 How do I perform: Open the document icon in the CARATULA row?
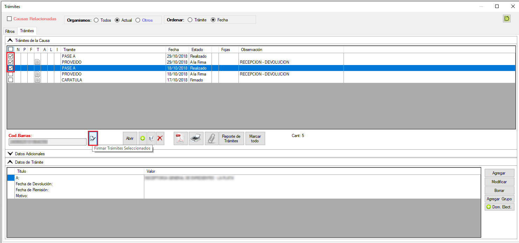point(37,80)
